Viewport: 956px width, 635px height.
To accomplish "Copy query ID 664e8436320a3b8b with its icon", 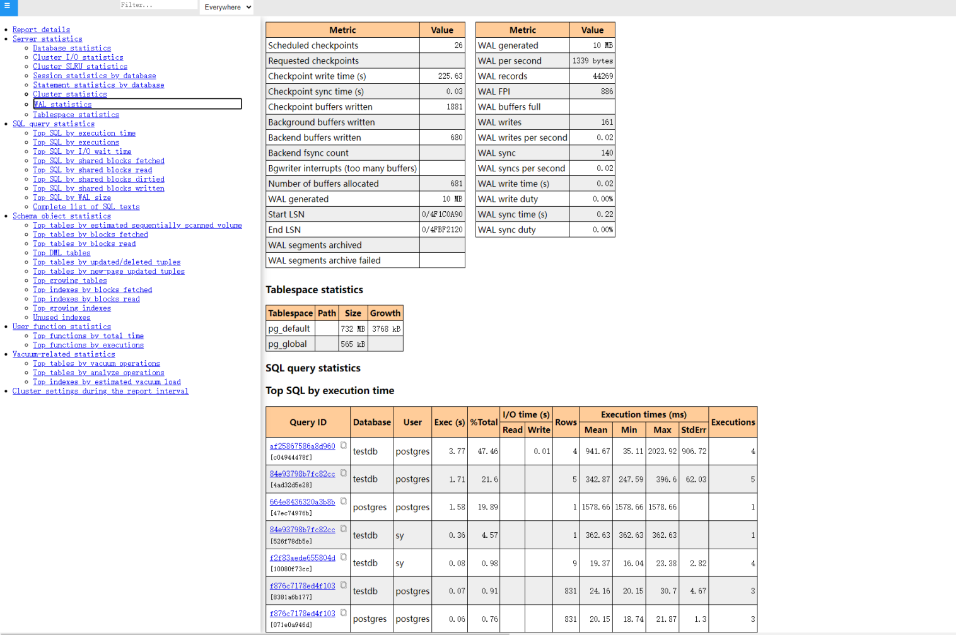I will (x=344, y=501).
